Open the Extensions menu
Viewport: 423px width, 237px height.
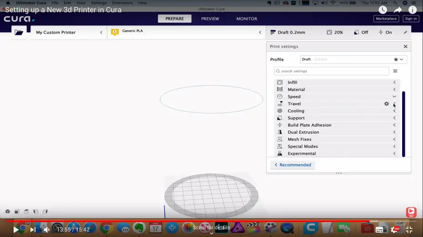point(122,3)
